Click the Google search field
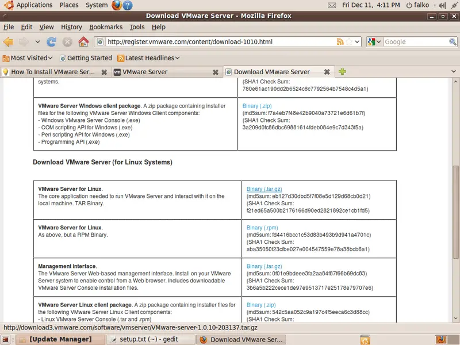The width and height of the screenshot is (460, 345). pyautogui.click(x=416, y=41)
